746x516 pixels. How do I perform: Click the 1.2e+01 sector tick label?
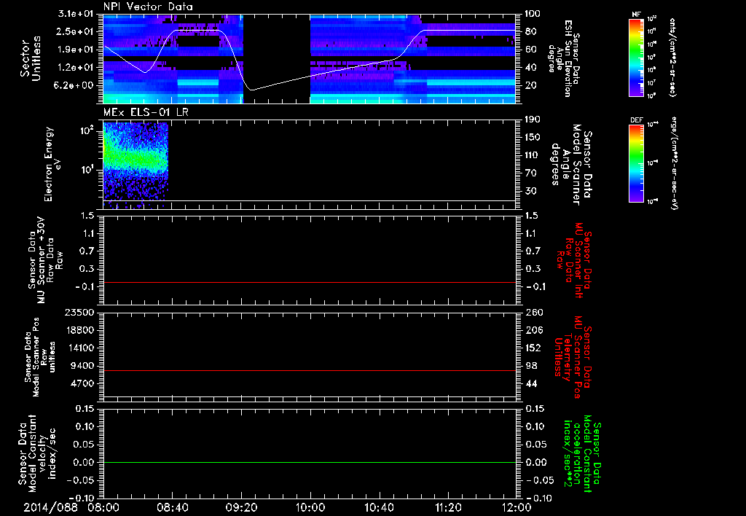point(75,68)
